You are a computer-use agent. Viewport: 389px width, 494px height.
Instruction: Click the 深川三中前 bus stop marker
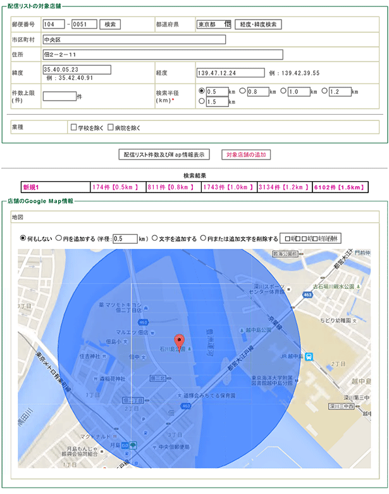tap(342, 407)
